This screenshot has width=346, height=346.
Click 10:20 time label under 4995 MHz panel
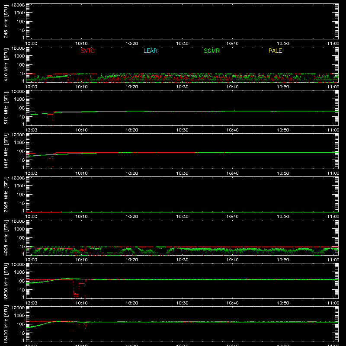pos(132,260)
